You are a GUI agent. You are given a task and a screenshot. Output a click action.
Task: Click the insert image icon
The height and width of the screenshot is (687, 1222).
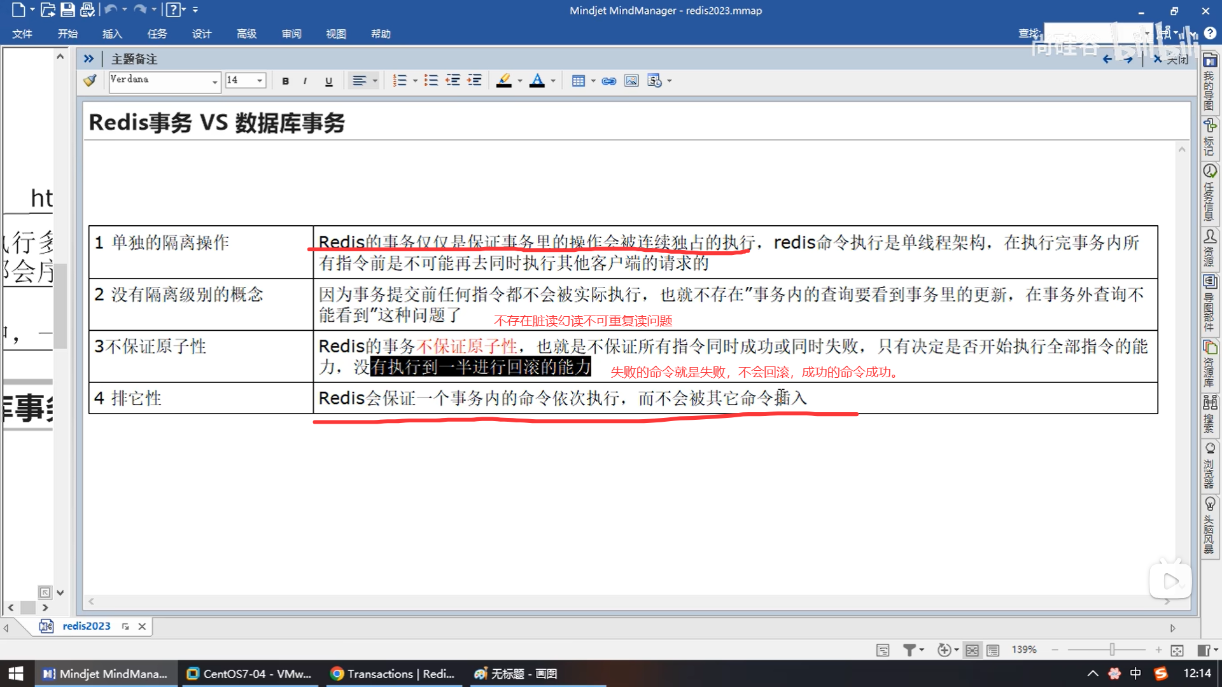point(631,81)
